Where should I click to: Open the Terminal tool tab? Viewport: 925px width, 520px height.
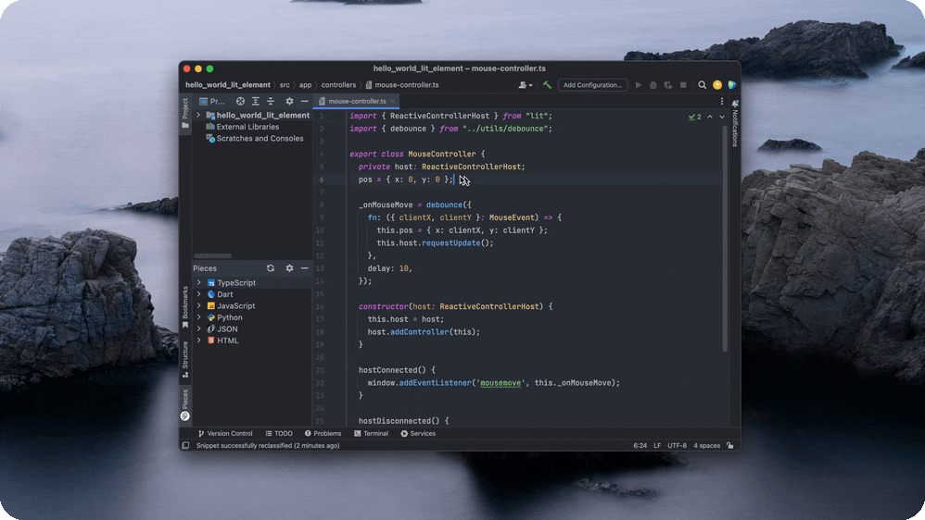point(371,433)
